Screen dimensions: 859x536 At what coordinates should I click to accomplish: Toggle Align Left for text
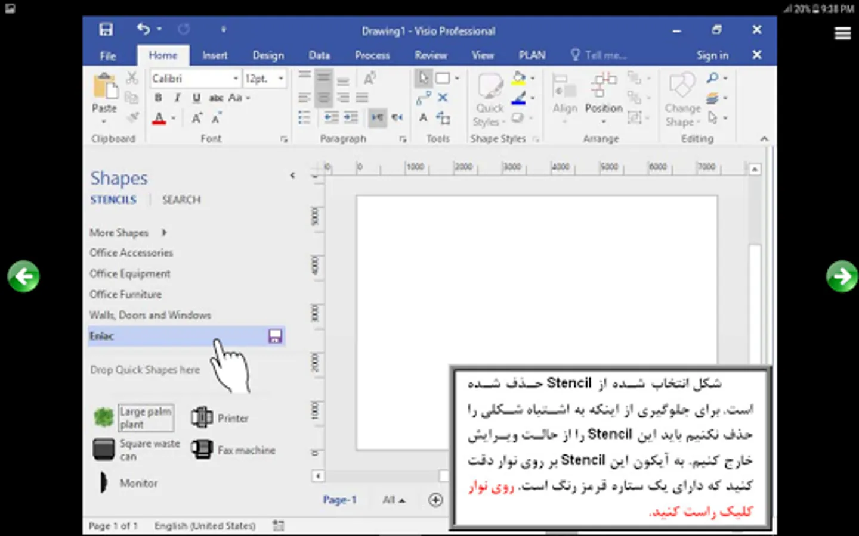pos(304,98)
